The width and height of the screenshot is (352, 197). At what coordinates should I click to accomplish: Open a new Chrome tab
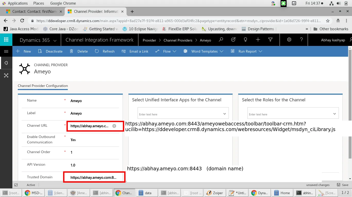click(x=132, y=12)
